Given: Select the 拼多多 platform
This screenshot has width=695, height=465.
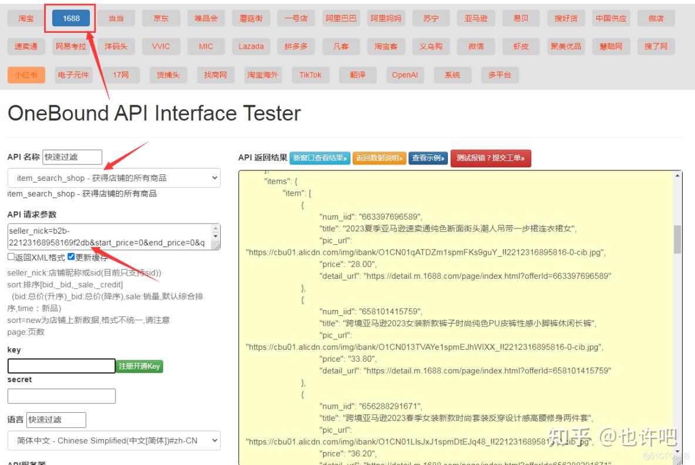Looking at the screenshot, I should 296,46.
